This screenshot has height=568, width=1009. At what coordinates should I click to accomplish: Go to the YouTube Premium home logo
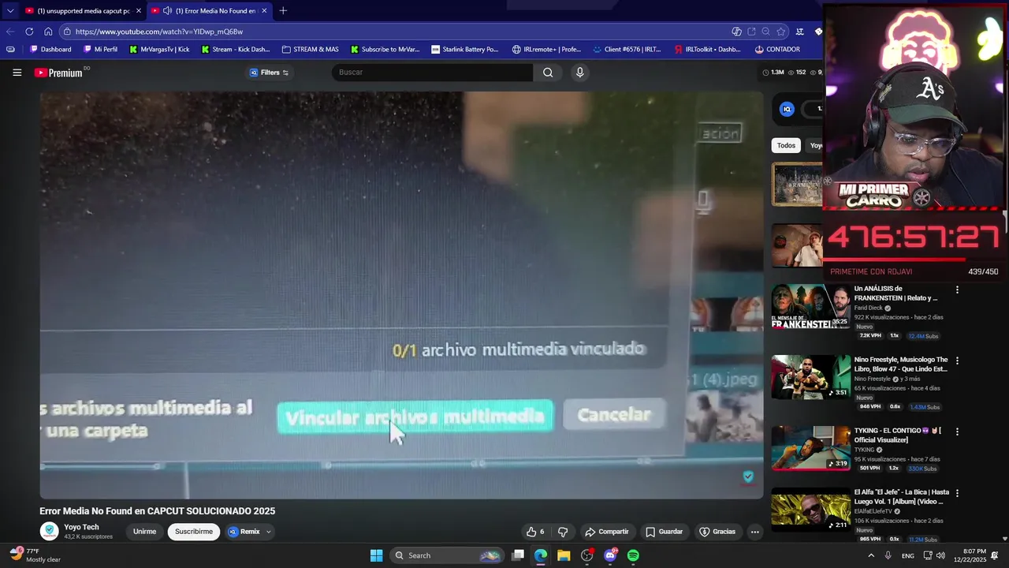(58, 73)
